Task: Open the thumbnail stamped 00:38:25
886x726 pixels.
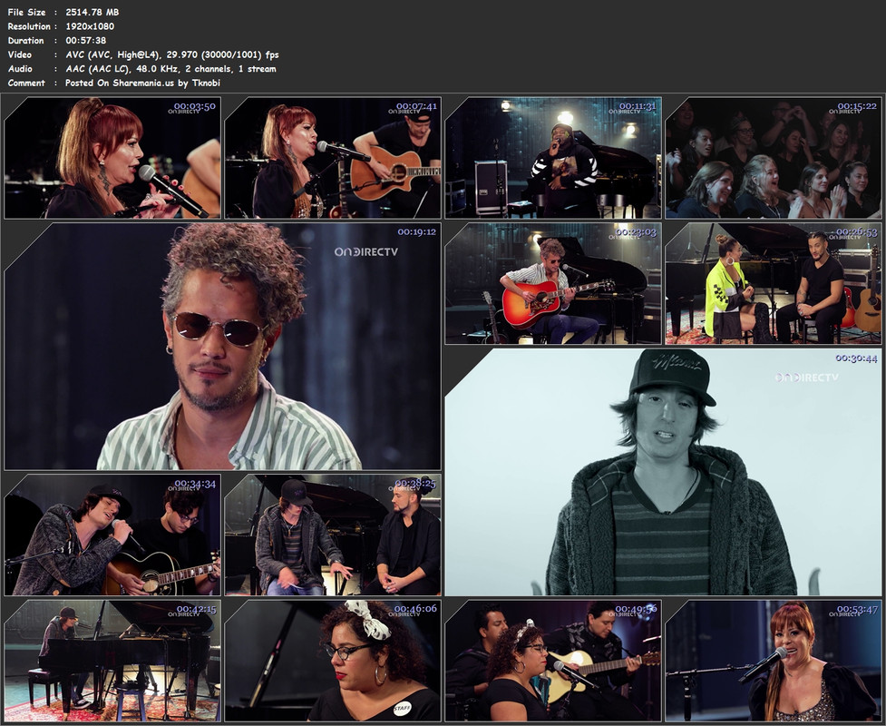Action: 333,535
